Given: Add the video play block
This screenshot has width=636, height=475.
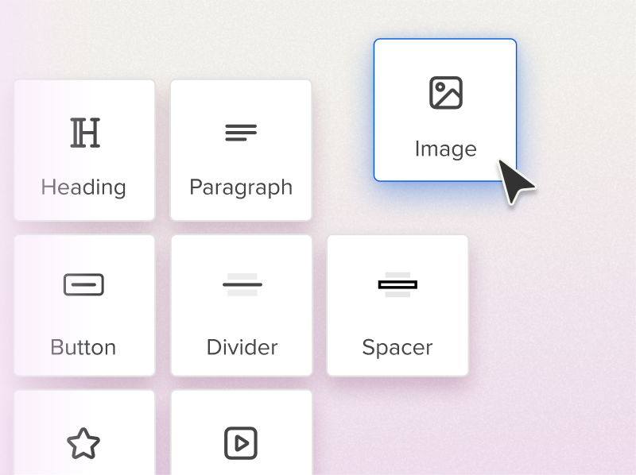Looking at the screenshot, I should tap(241, 443).
